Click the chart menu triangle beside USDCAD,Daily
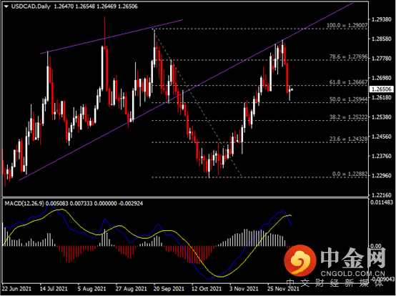 [x=6, y=6]
